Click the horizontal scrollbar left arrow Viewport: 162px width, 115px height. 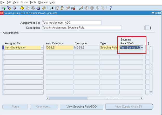click(48, 98)
